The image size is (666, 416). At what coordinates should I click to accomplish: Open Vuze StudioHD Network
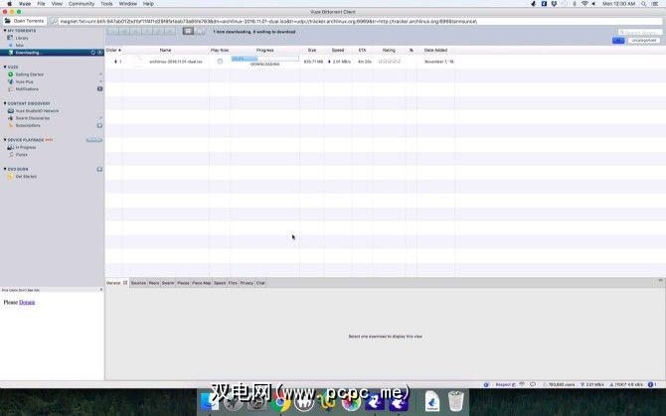pyautogui.click(x=37, y=111)
